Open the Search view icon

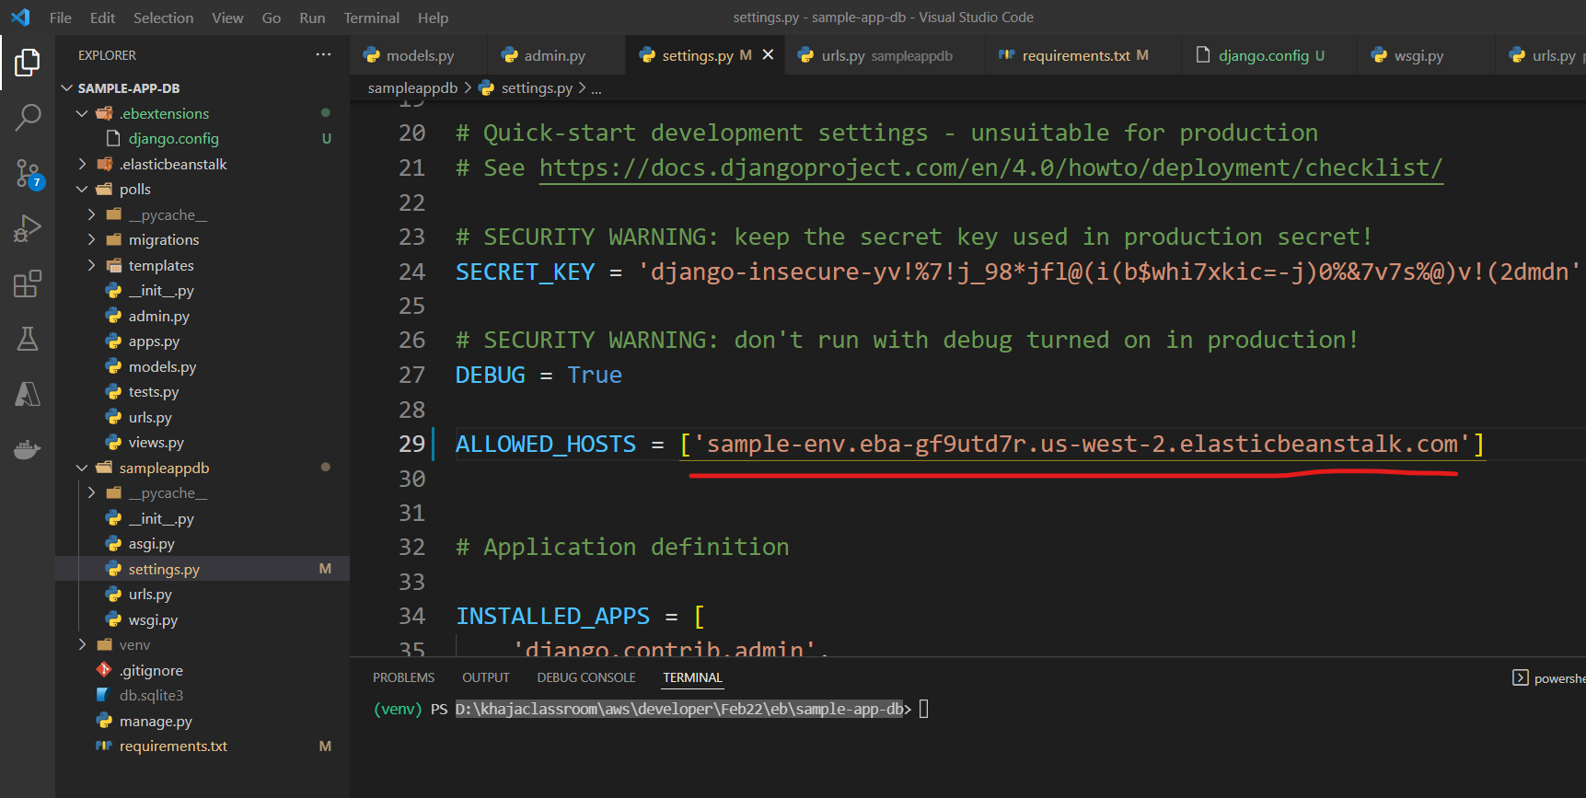click(28, 118)
